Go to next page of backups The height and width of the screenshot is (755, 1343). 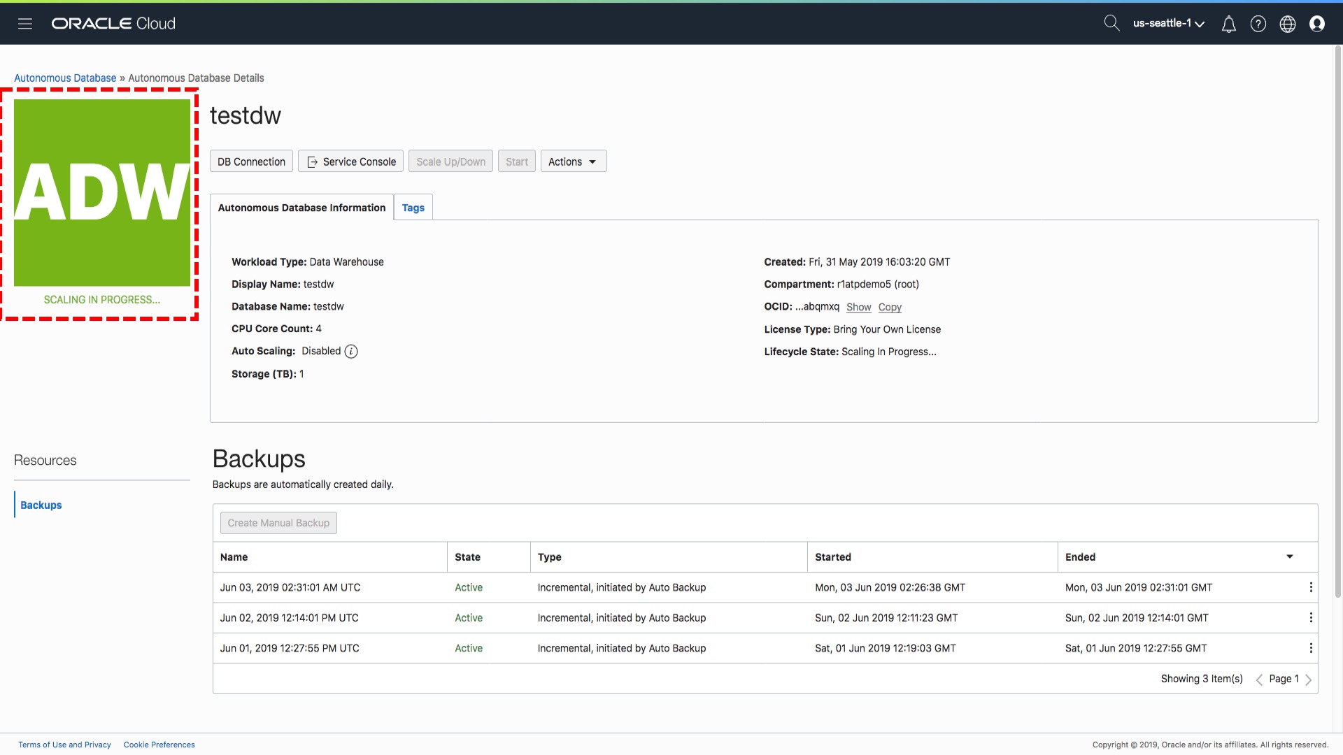(x=1308, y=679)
